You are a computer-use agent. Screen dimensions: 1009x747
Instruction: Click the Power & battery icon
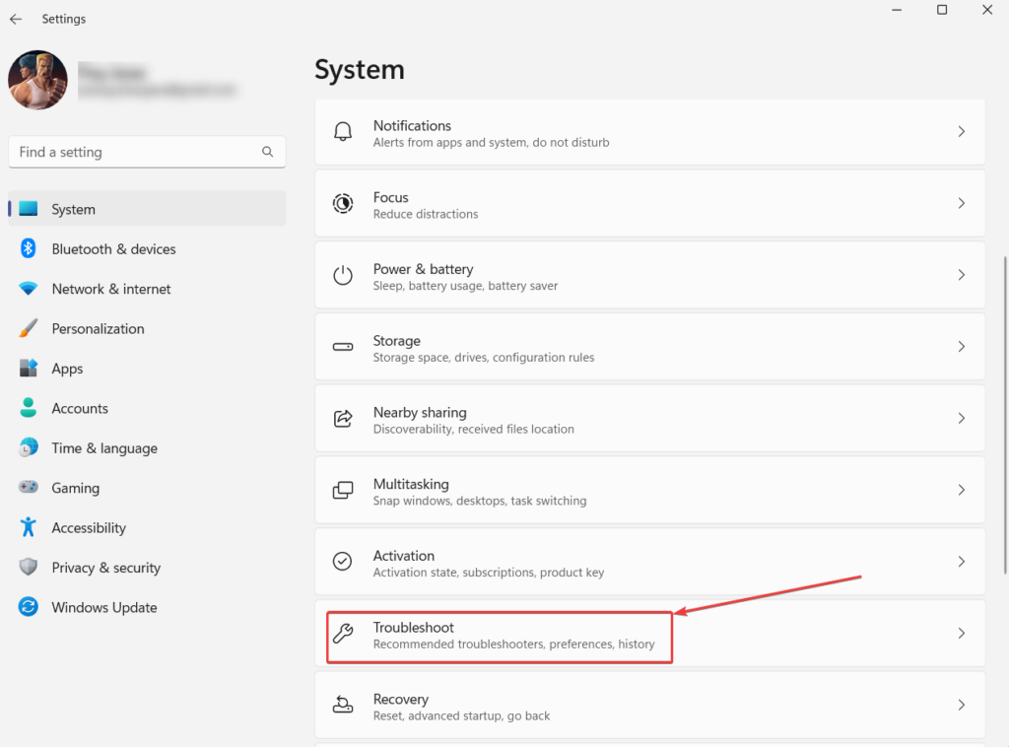[x=343, y=276]
